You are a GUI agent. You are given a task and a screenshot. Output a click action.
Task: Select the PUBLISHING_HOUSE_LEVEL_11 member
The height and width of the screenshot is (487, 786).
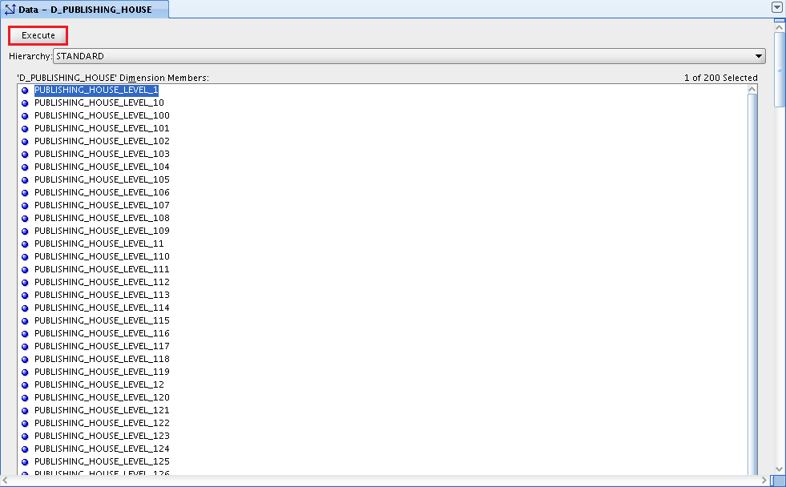pos(99,243)
